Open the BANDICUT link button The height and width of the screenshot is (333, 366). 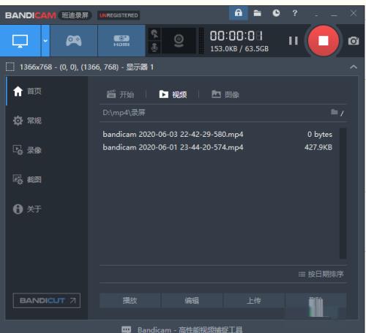(x=47, y=301)
